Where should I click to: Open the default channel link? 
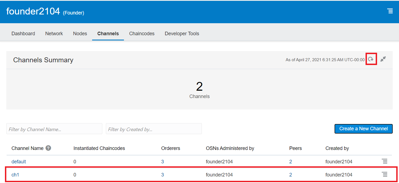click(19, 162)
